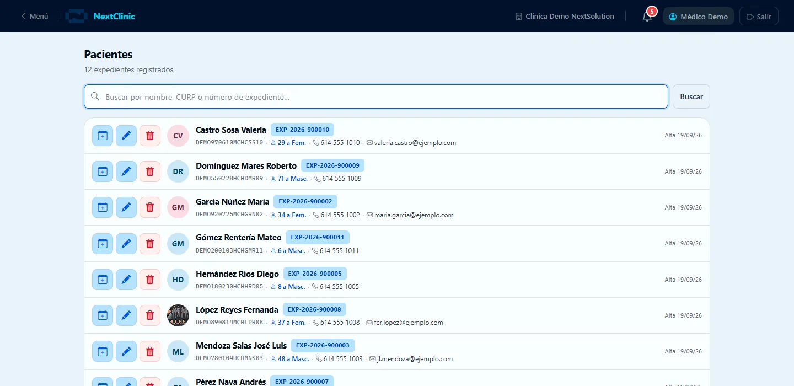
Task: Edit patient Domínguez Mares Roberto
Action: coord(126,171)
